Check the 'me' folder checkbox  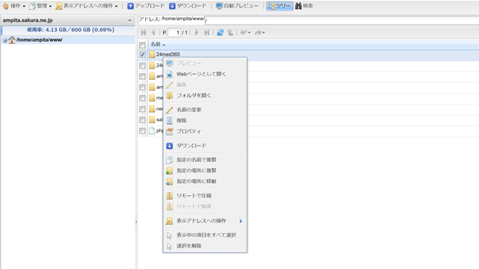[x=142, y=98]
